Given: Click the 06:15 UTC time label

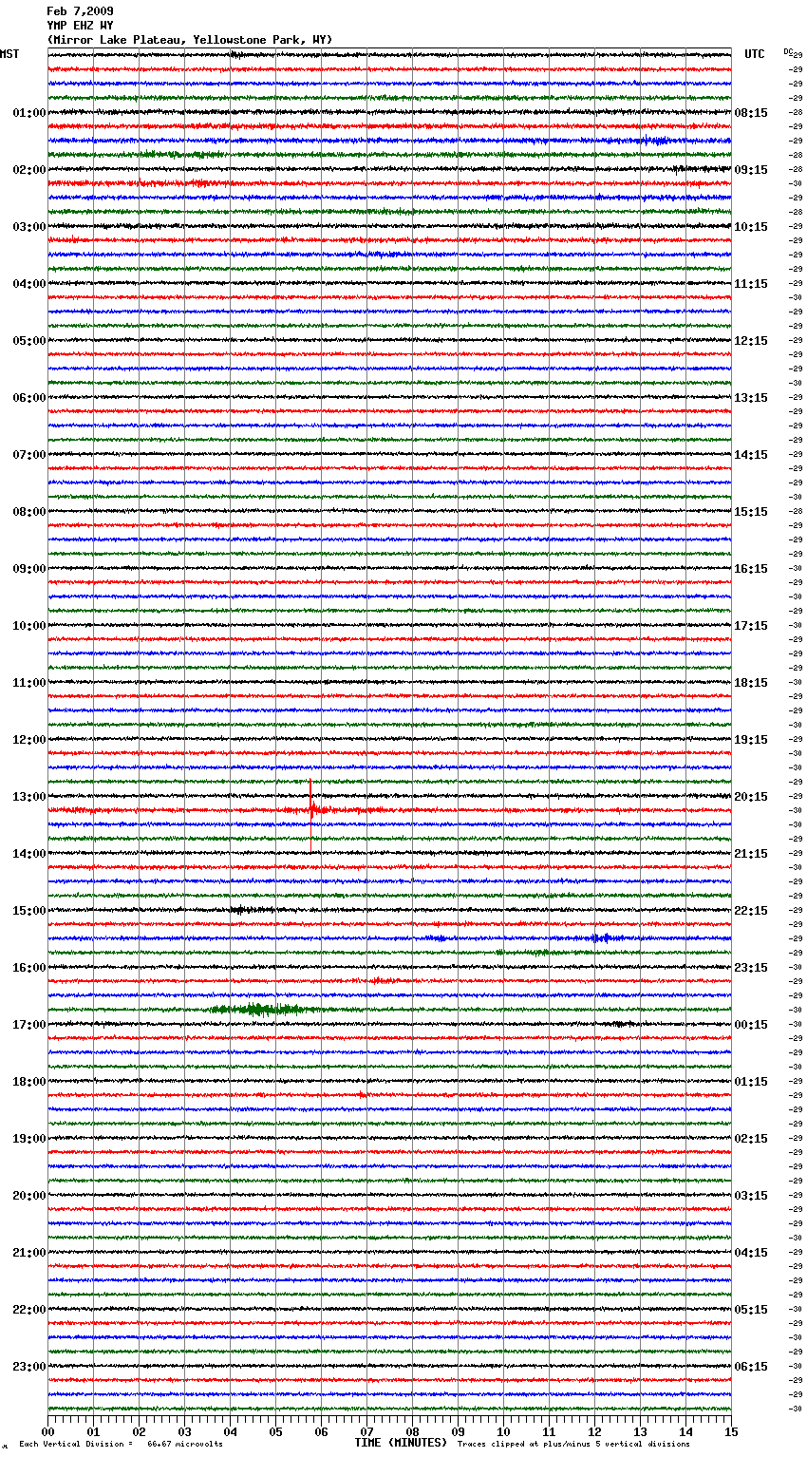Looking at the screenshot, I should click(x=751, y=1367).
